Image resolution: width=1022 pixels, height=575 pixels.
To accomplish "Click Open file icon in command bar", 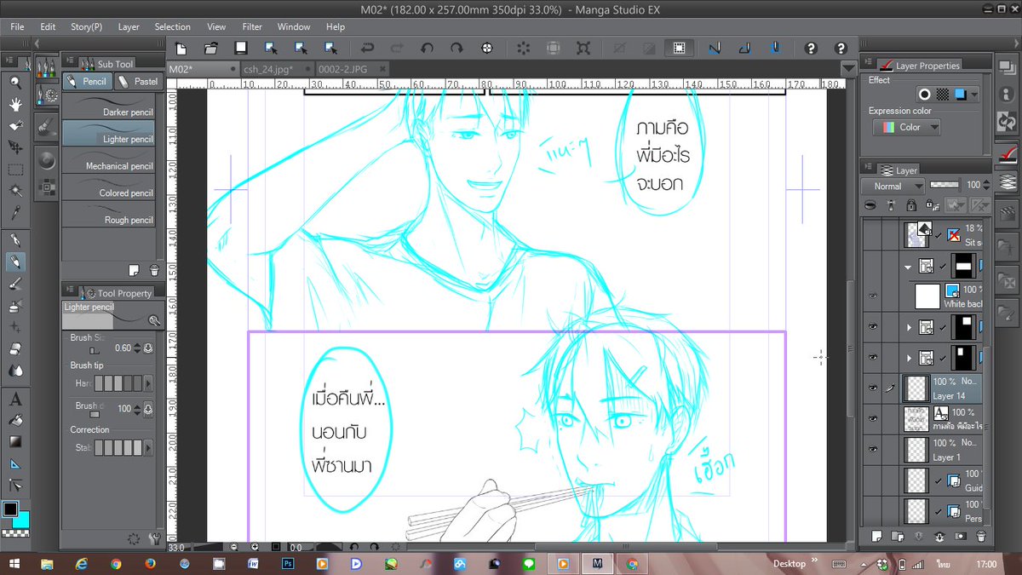I will click(x=211, y=49).
